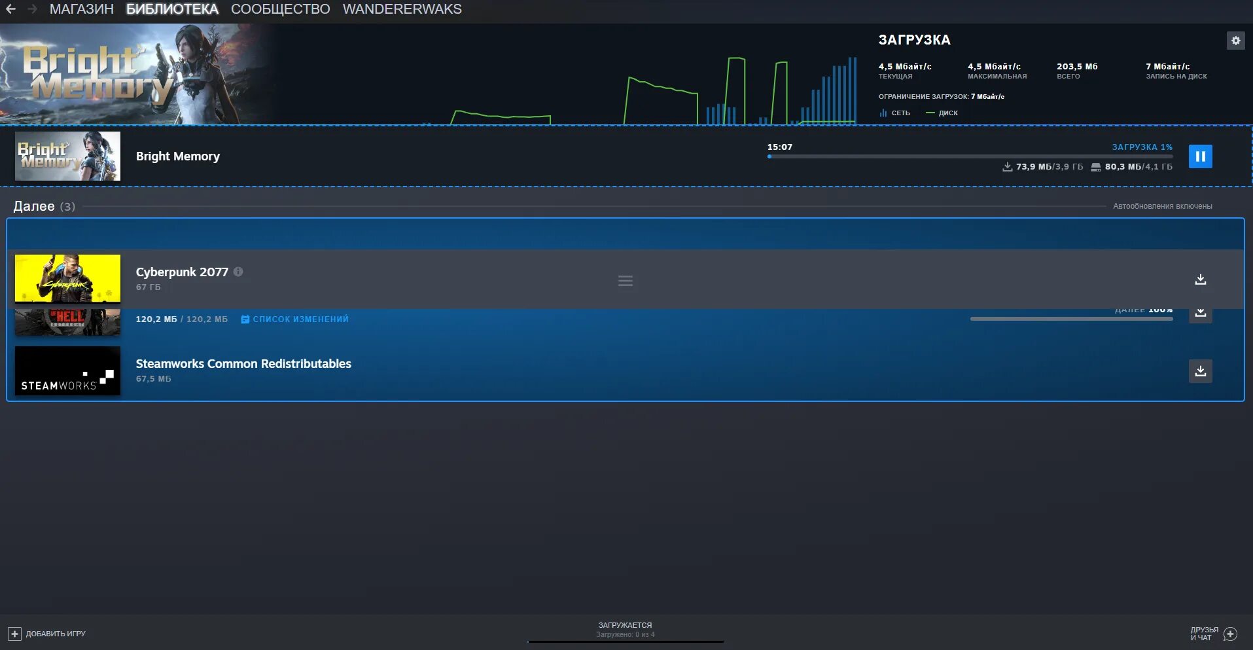The width and height of the screenshot is (1253, 650).
Task: Click the Cyberpunk 2077 title
Action: 182,272
